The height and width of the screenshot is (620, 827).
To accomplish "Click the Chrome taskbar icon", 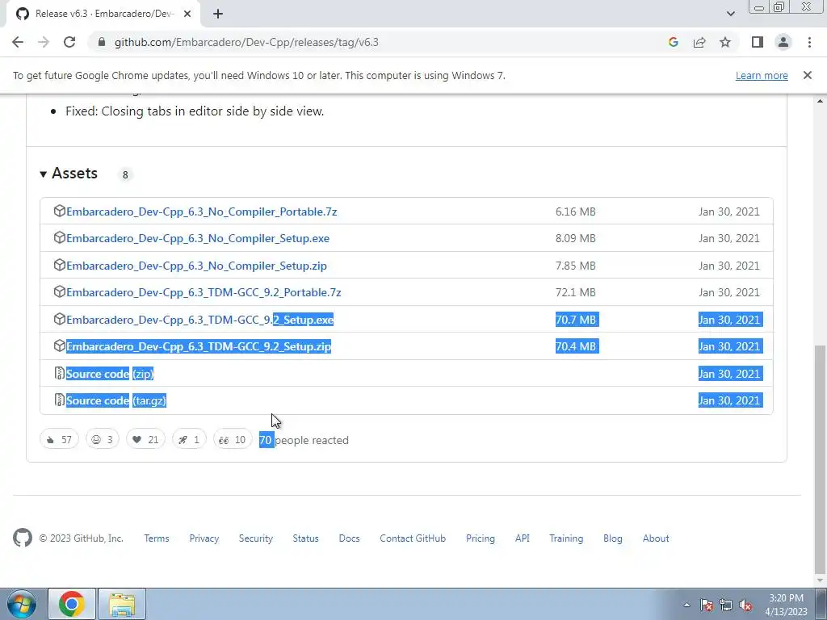I will click(72, 604).
